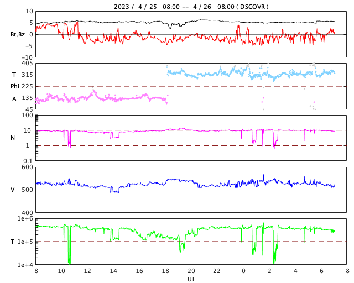The height and width of the screenshot is (283, 354).
Task: Click the '-5' magnetic field tick label
Action: coord(30,46)
